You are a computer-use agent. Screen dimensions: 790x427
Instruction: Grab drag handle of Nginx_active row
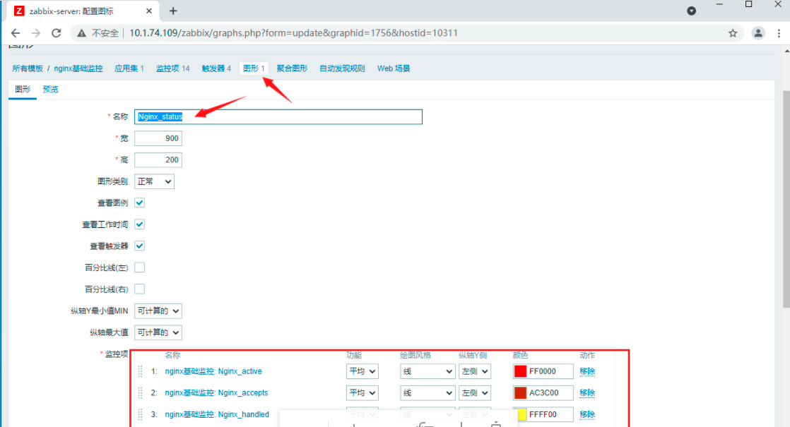click(140, 371)
